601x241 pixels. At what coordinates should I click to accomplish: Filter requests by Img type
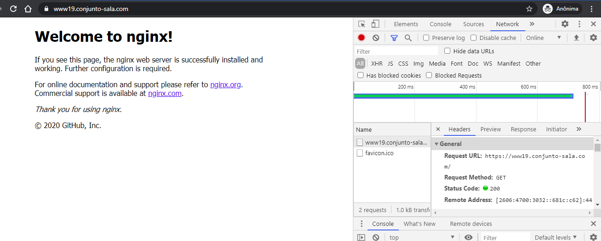click(419, 63)
